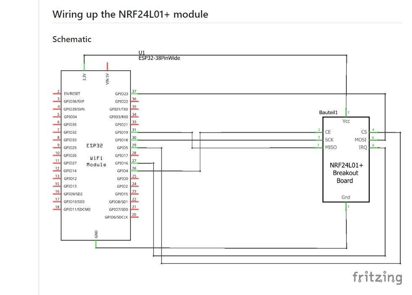Viewport: 412px width, 295px height.
Task: Click the GPIO27 pin label
Action: point(70,163)
